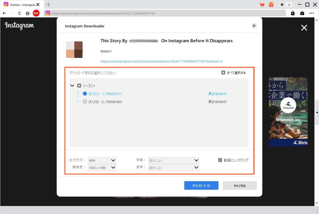Toggle the S1.E1 episode selection
Image resolution: width=319 pixels, height=214 pixels.
coord(85,94)
